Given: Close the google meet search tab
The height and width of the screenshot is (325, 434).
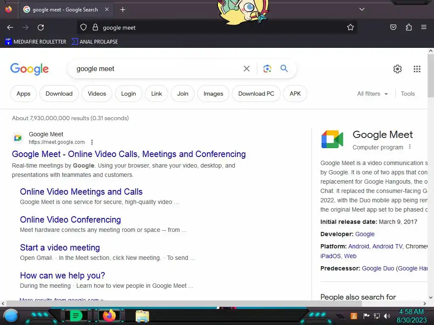Looking at the screenshot, I should point(107,9).
